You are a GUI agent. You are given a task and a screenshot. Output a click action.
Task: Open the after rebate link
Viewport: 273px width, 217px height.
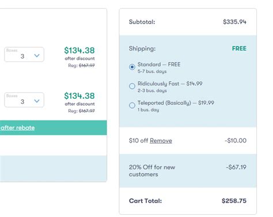click(x=18, y=127)
